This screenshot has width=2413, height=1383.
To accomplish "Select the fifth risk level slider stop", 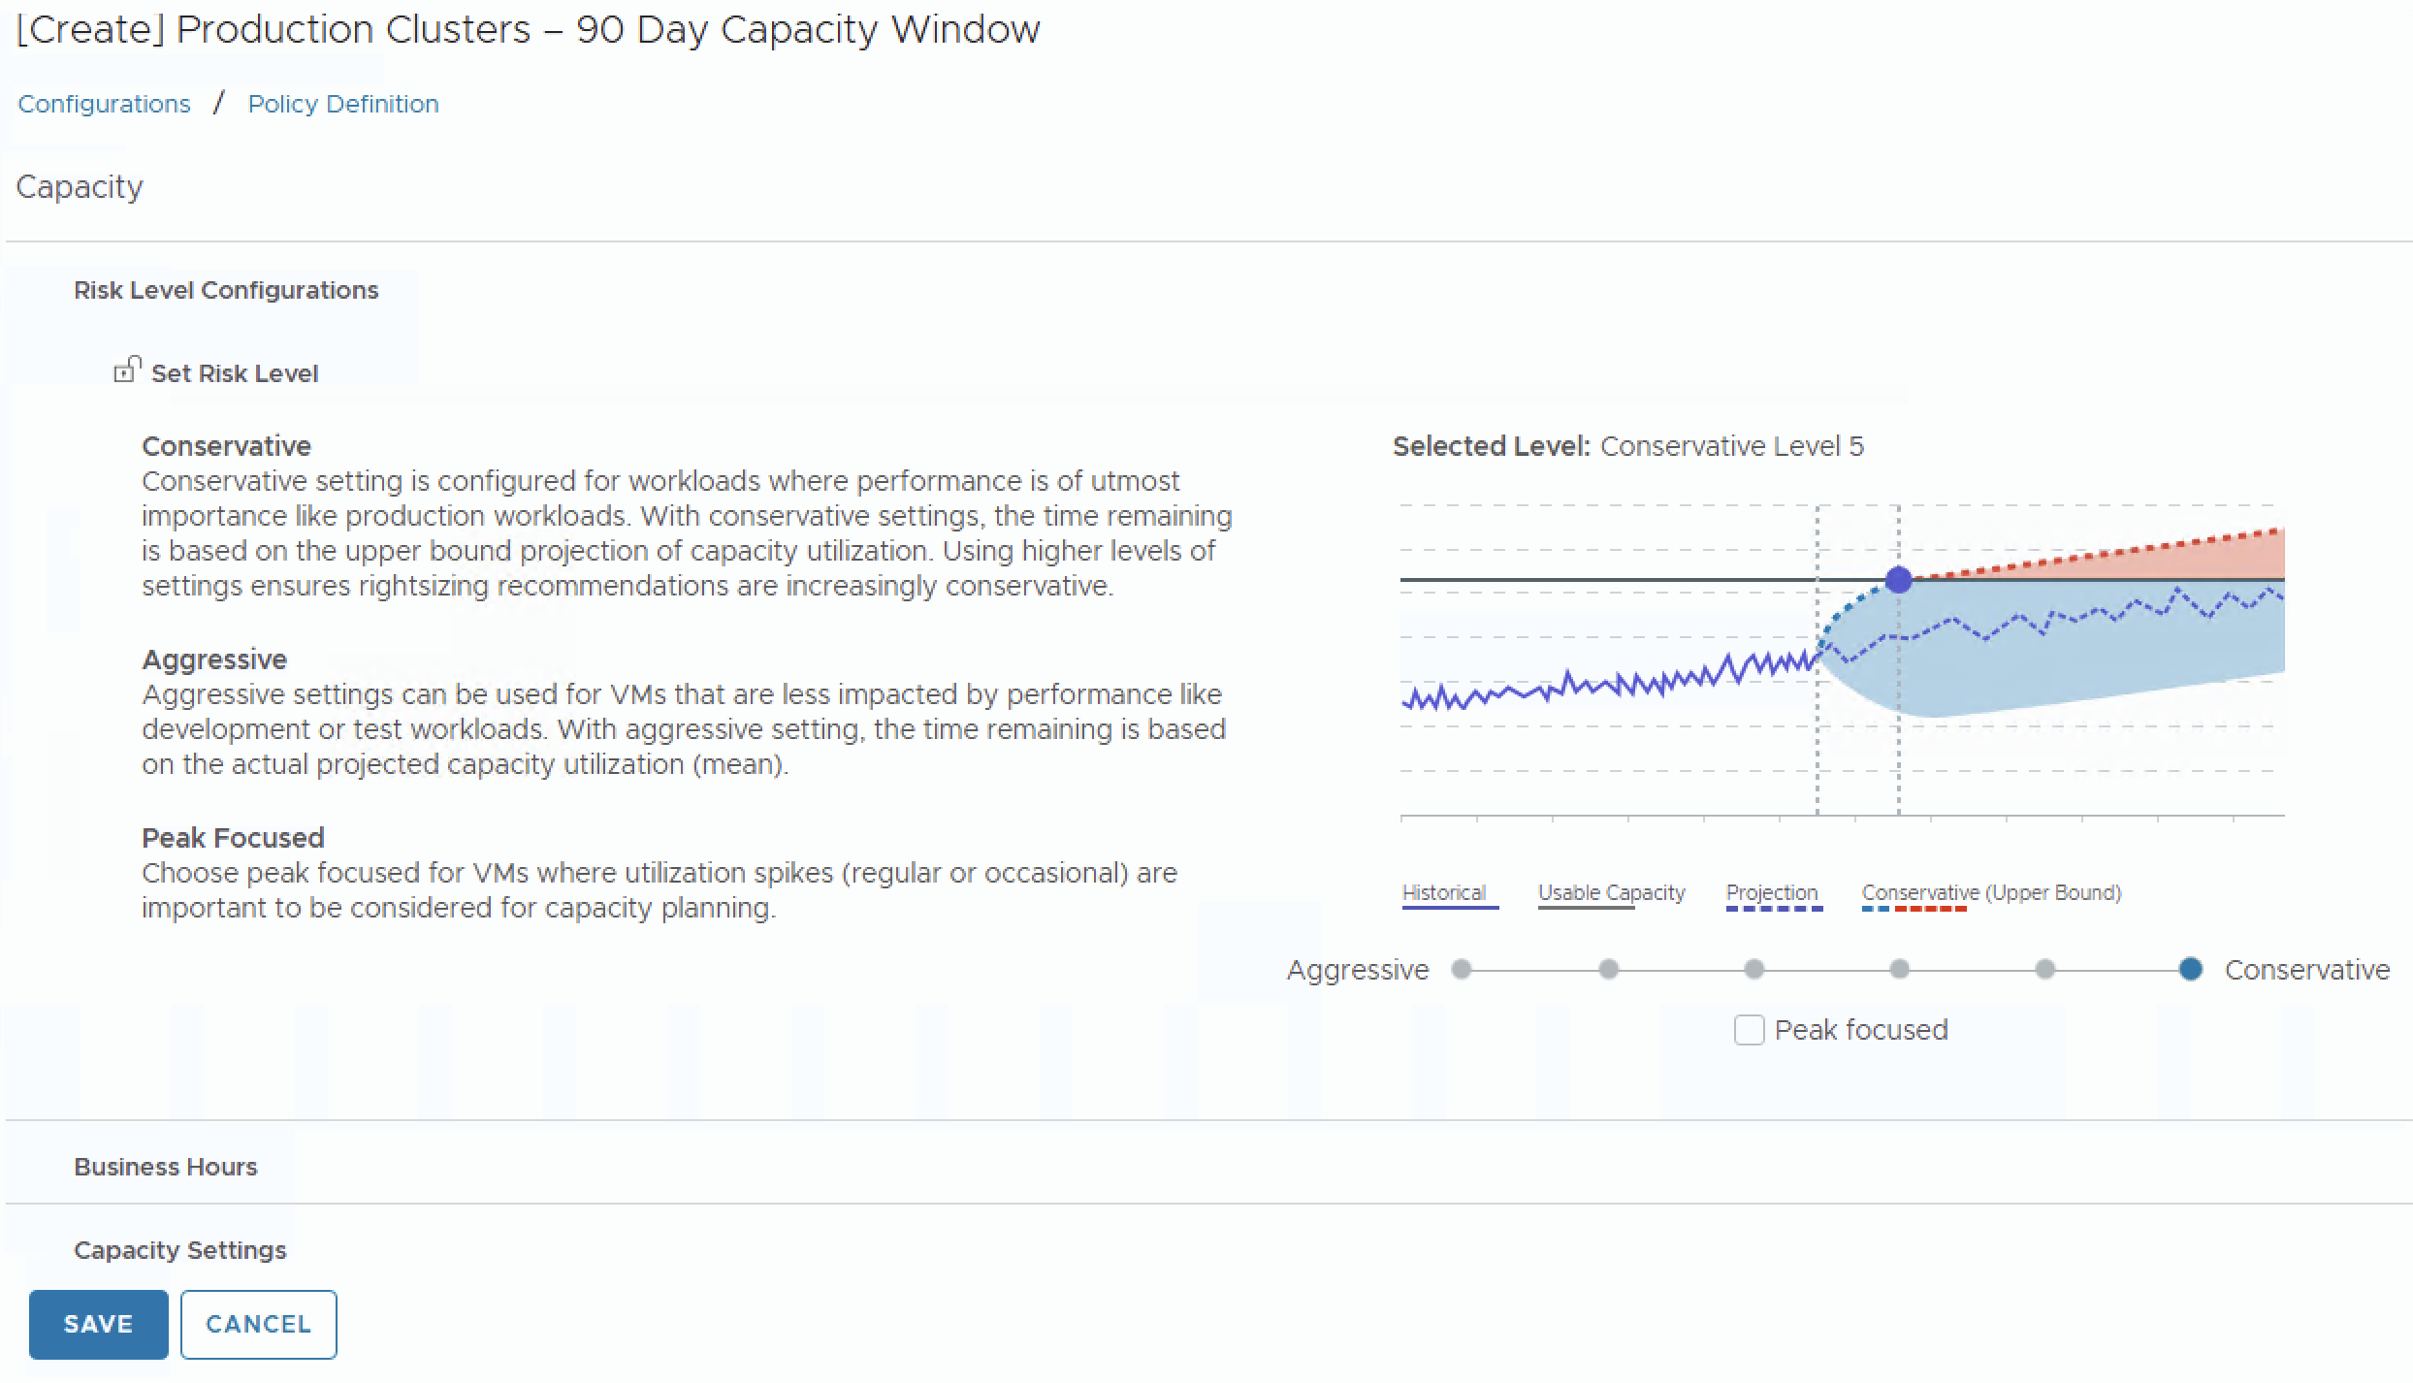I will [x=2045, y=969].
